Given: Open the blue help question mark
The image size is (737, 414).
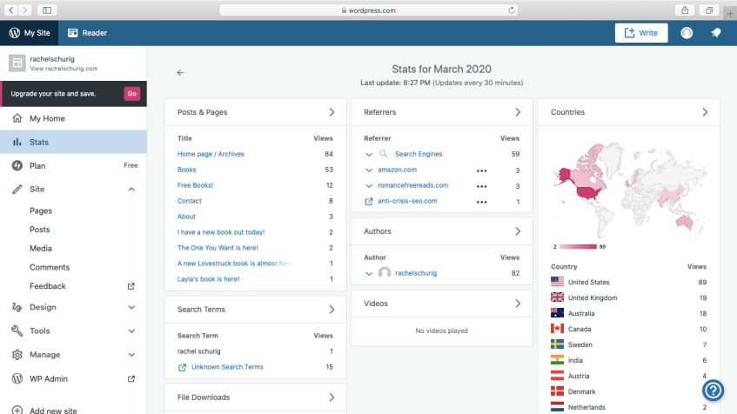Looking at the screenshot, I should click(714, 391).
